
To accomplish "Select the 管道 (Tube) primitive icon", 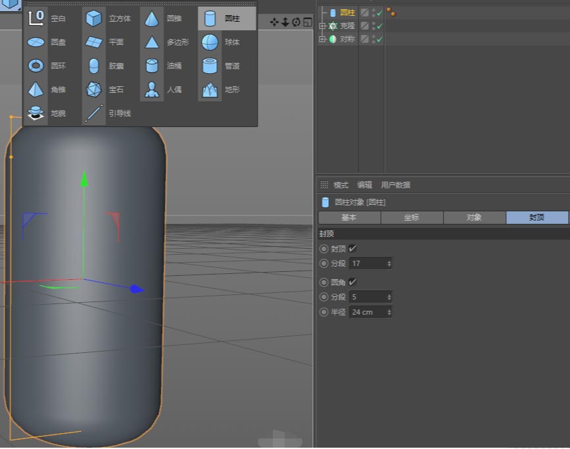I will (x=210, y=65).
